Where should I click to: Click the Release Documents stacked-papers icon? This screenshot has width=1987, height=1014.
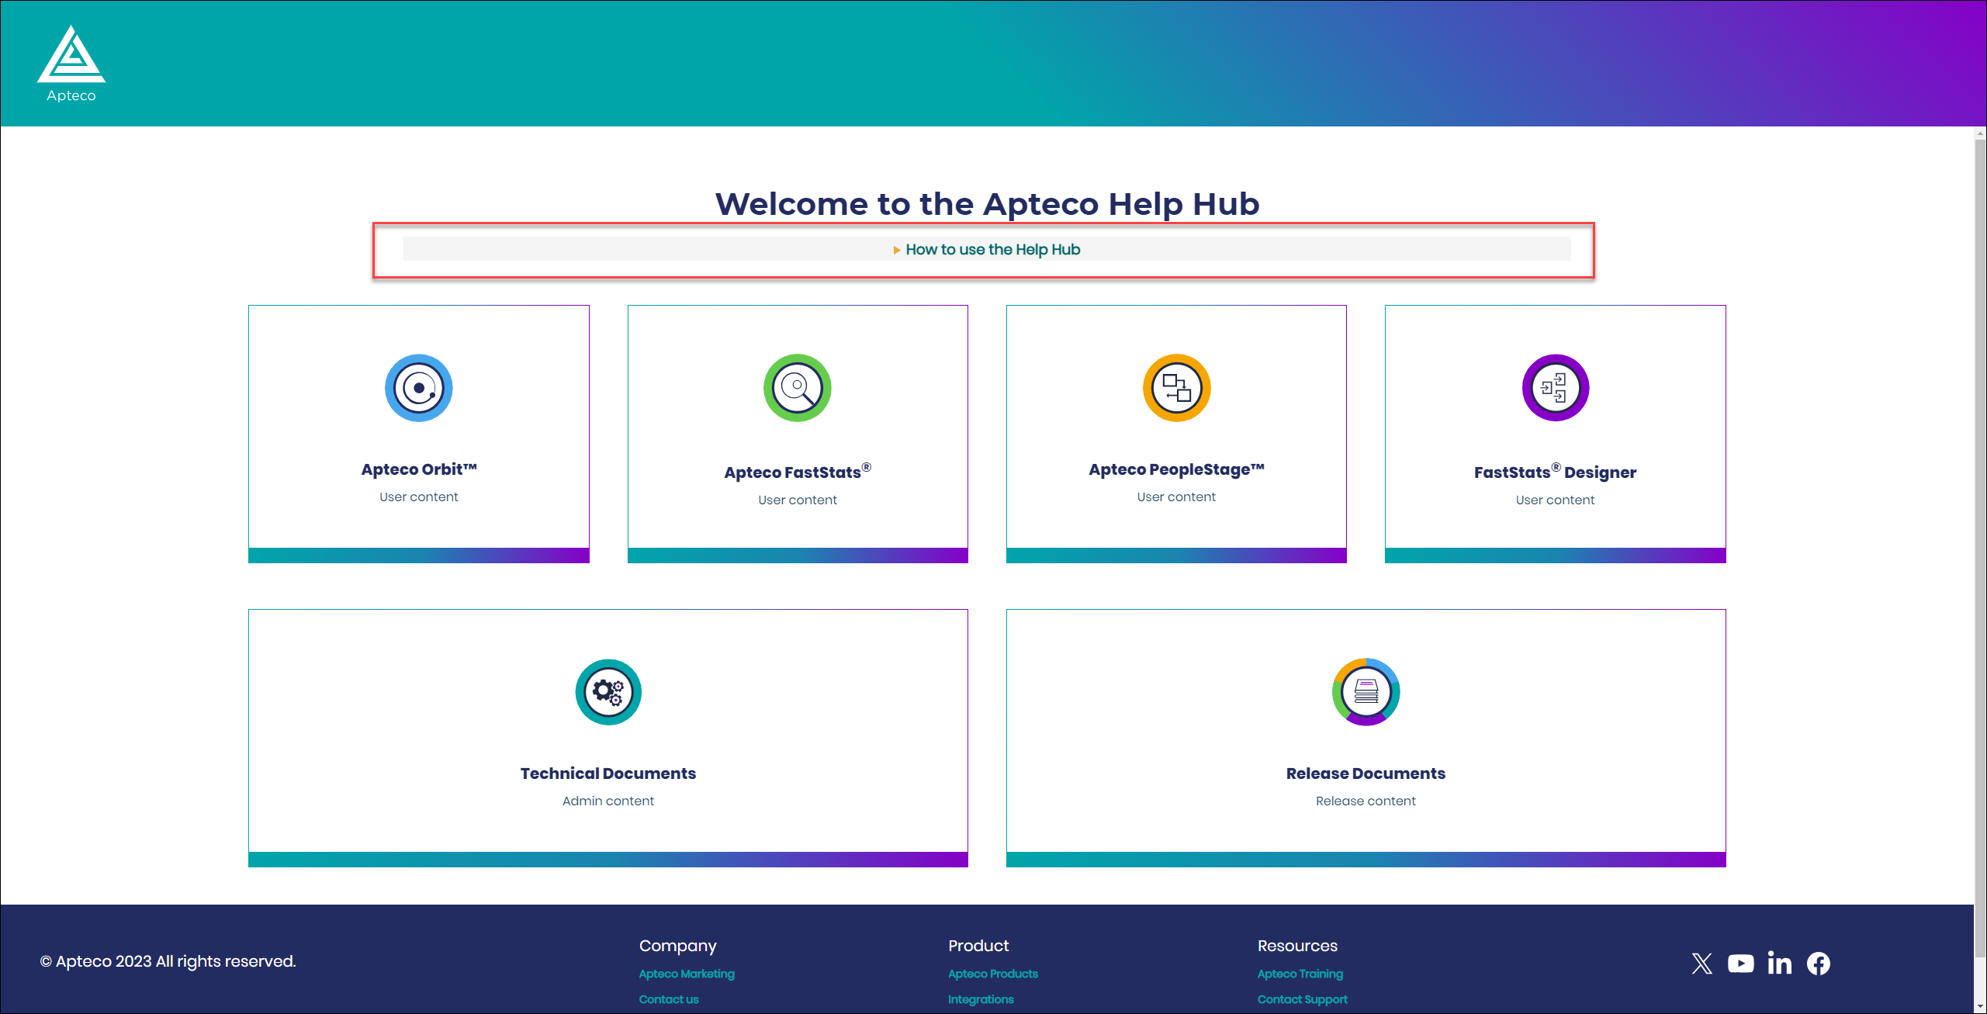[x=1365, y=691]
